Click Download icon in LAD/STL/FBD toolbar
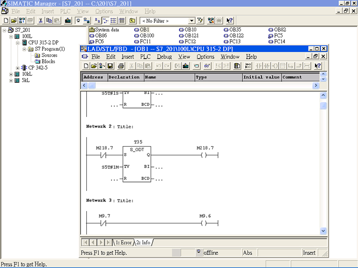The image size is (358, 268). tap(186, 66)
